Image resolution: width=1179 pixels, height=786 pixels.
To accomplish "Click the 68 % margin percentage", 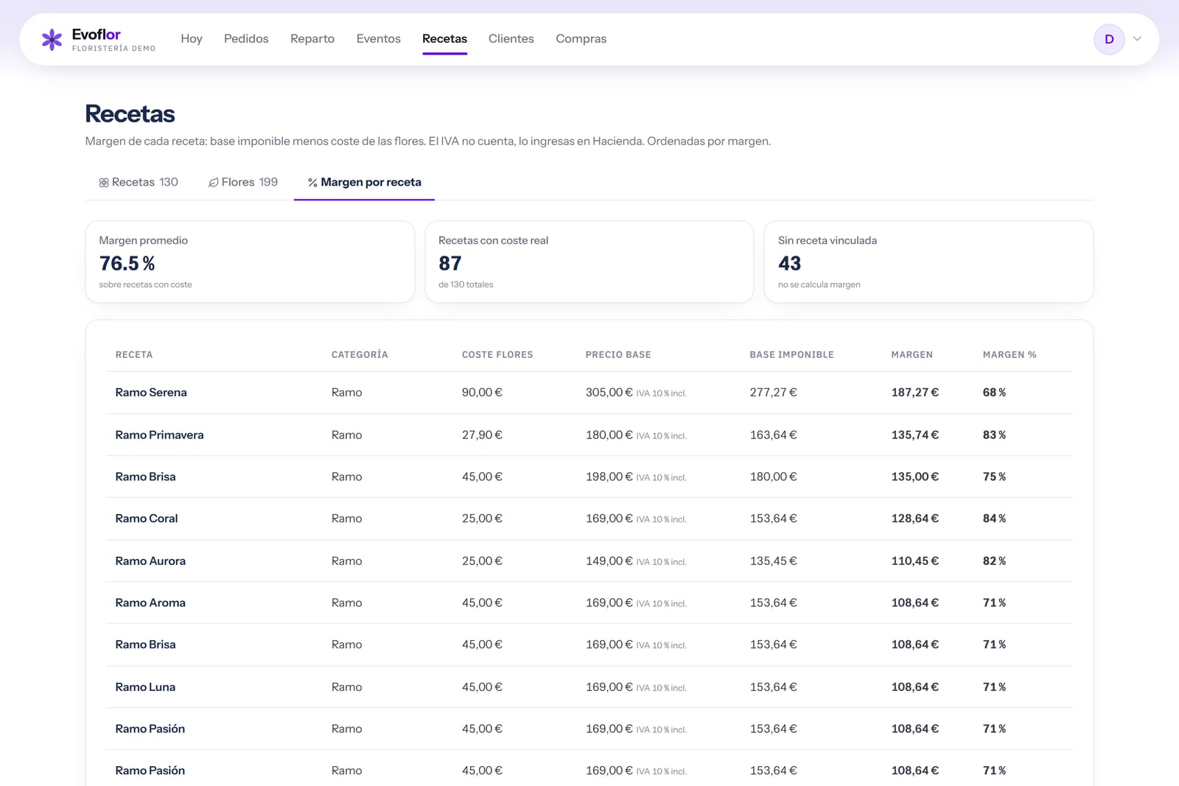I will point(994,393).
